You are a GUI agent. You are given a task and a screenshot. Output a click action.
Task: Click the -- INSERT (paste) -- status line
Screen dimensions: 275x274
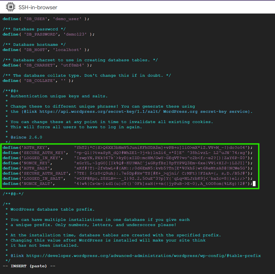pyautogui.click(x=29, y=266)
